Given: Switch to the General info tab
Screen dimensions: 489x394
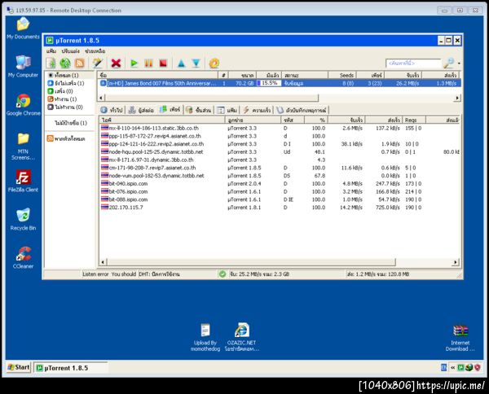Looking at the screenshot, I should pyautogui.click(x=112, y=110).
